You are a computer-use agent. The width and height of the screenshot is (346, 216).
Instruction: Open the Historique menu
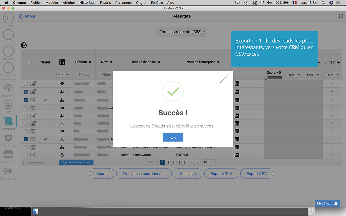(88, 3)
